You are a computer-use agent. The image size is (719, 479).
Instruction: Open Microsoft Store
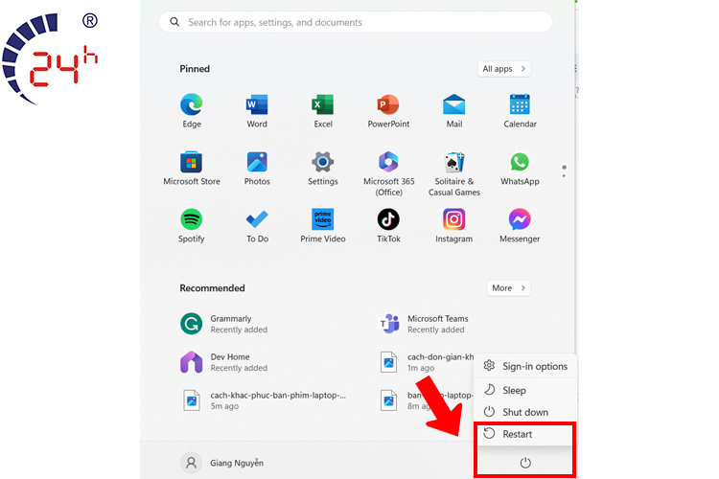[191, 168]
